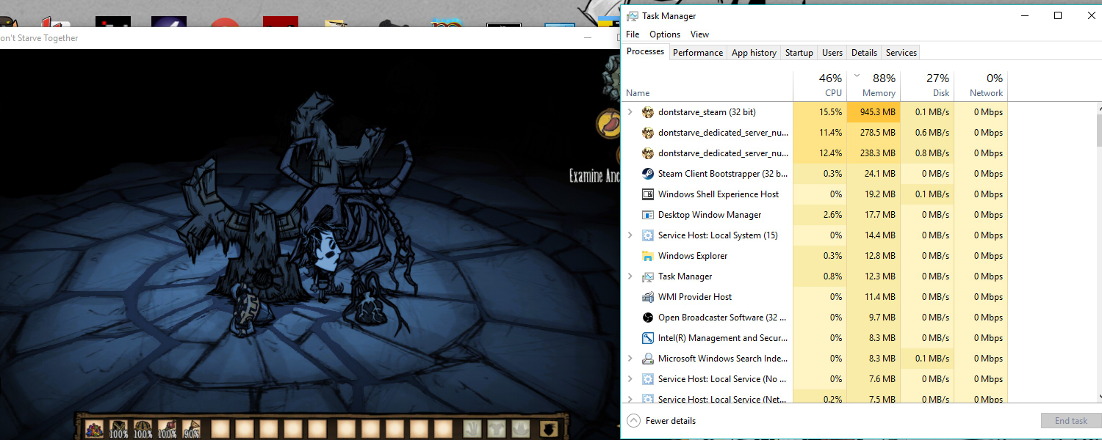Viewport: 1102px width, 440px height.
Task: Click the Open Broadcaster Software icon
Action: [647, 318]
